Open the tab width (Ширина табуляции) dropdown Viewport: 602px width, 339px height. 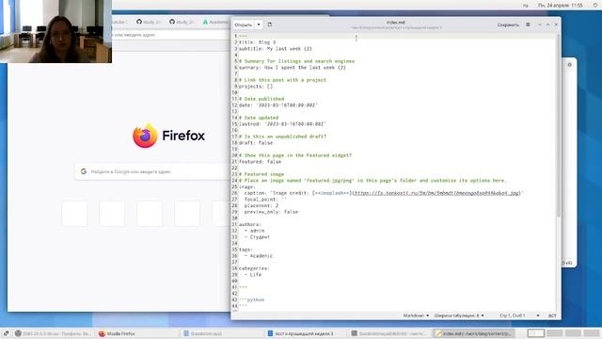(x=459, y=315)
